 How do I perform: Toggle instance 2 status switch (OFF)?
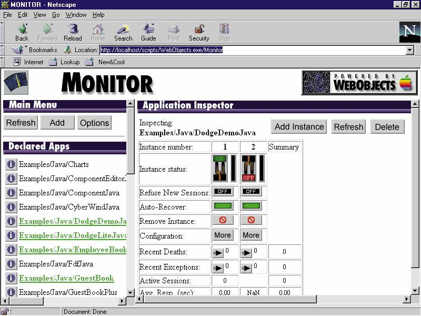248,169
